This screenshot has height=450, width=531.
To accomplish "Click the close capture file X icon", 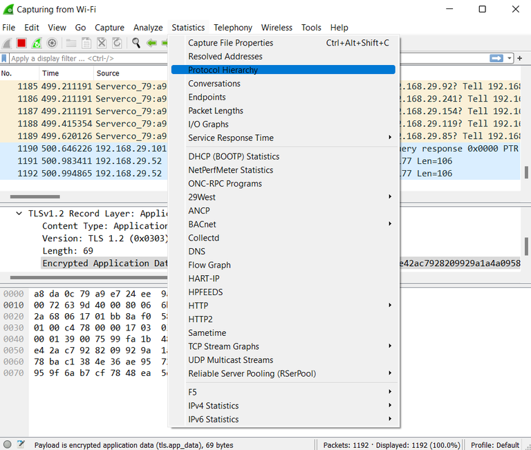I will [x=102, y=43].
